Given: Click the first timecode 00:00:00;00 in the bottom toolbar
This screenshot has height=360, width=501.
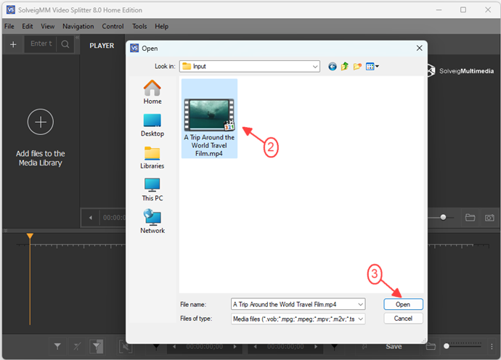Looking at the screenshot, I should click(x=205, y=347).
